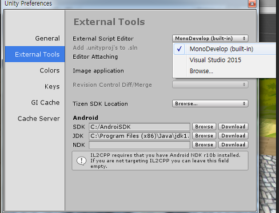The width and height of the screenshot is (279, 213).
Task: Browse for the NDK folder
Action: pos(204,144)
